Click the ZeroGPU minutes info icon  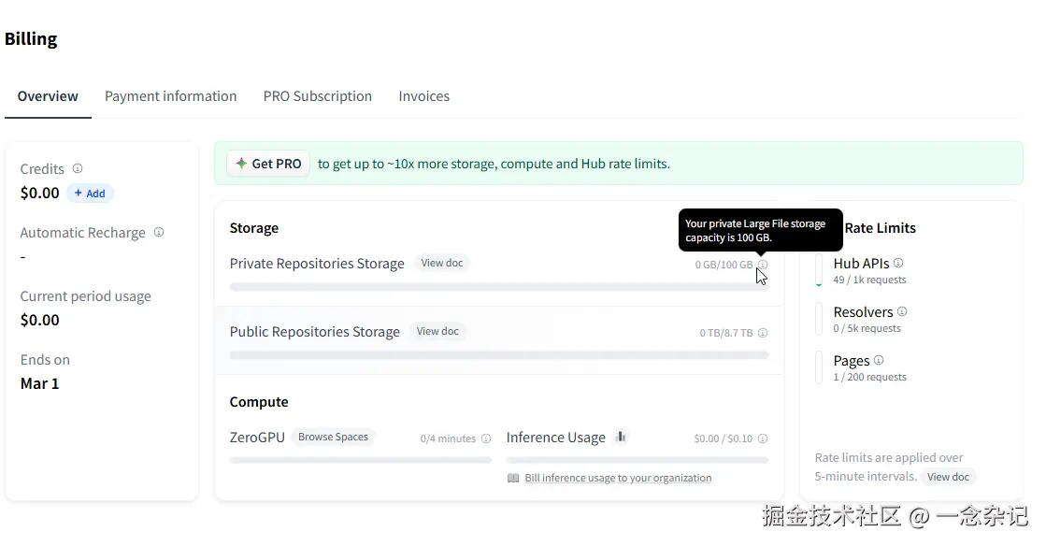[485, 438]
